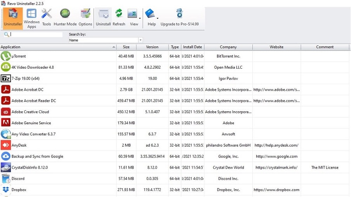The height and width of the screenshot is (197, 351).
Task: Select the 4K Video Downloader icon
Action: pyautogui.click(x=5, y=67)
